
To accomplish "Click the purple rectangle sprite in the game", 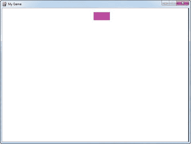I will coord(102,16).
